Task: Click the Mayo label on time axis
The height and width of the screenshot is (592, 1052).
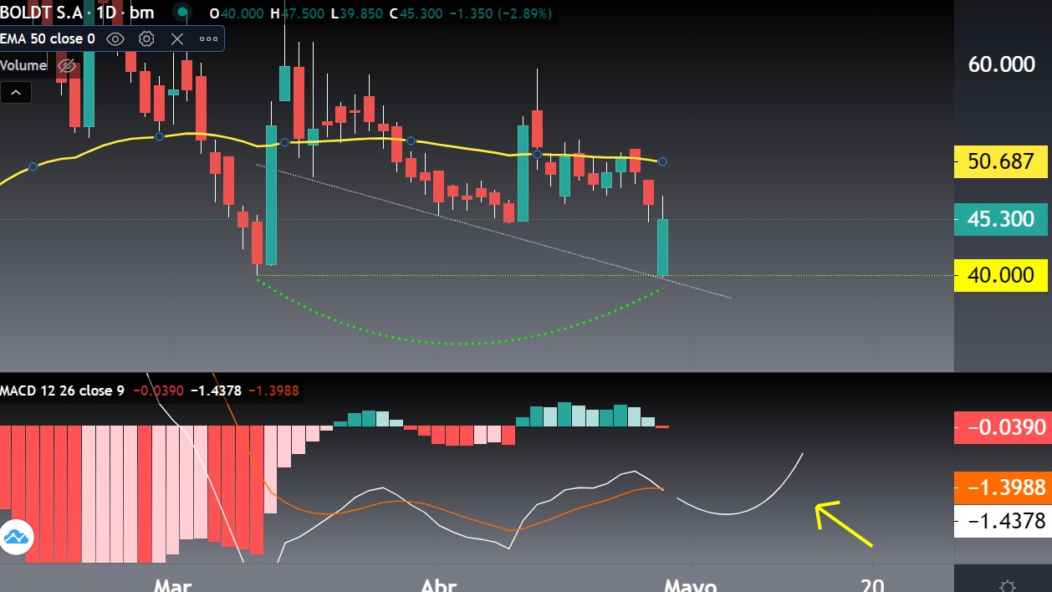Action: [690, 584]
